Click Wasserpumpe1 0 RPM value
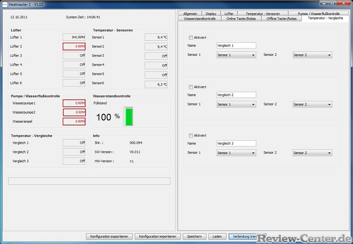 pyautogui.click(x=74, y=103)
